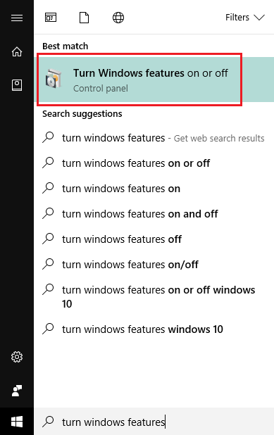Go to the Home icon in sidebar
The image size is (274, 435).
(17, 51)
